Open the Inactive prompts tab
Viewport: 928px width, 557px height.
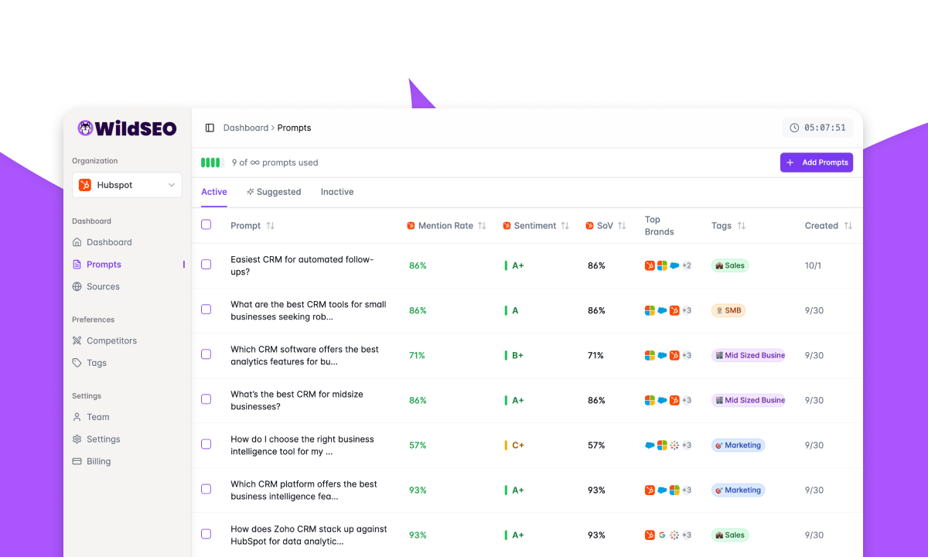(336, 191)
